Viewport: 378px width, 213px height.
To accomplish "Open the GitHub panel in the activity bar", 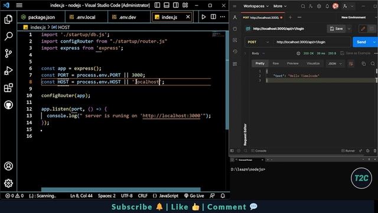I will click(8, 105).
